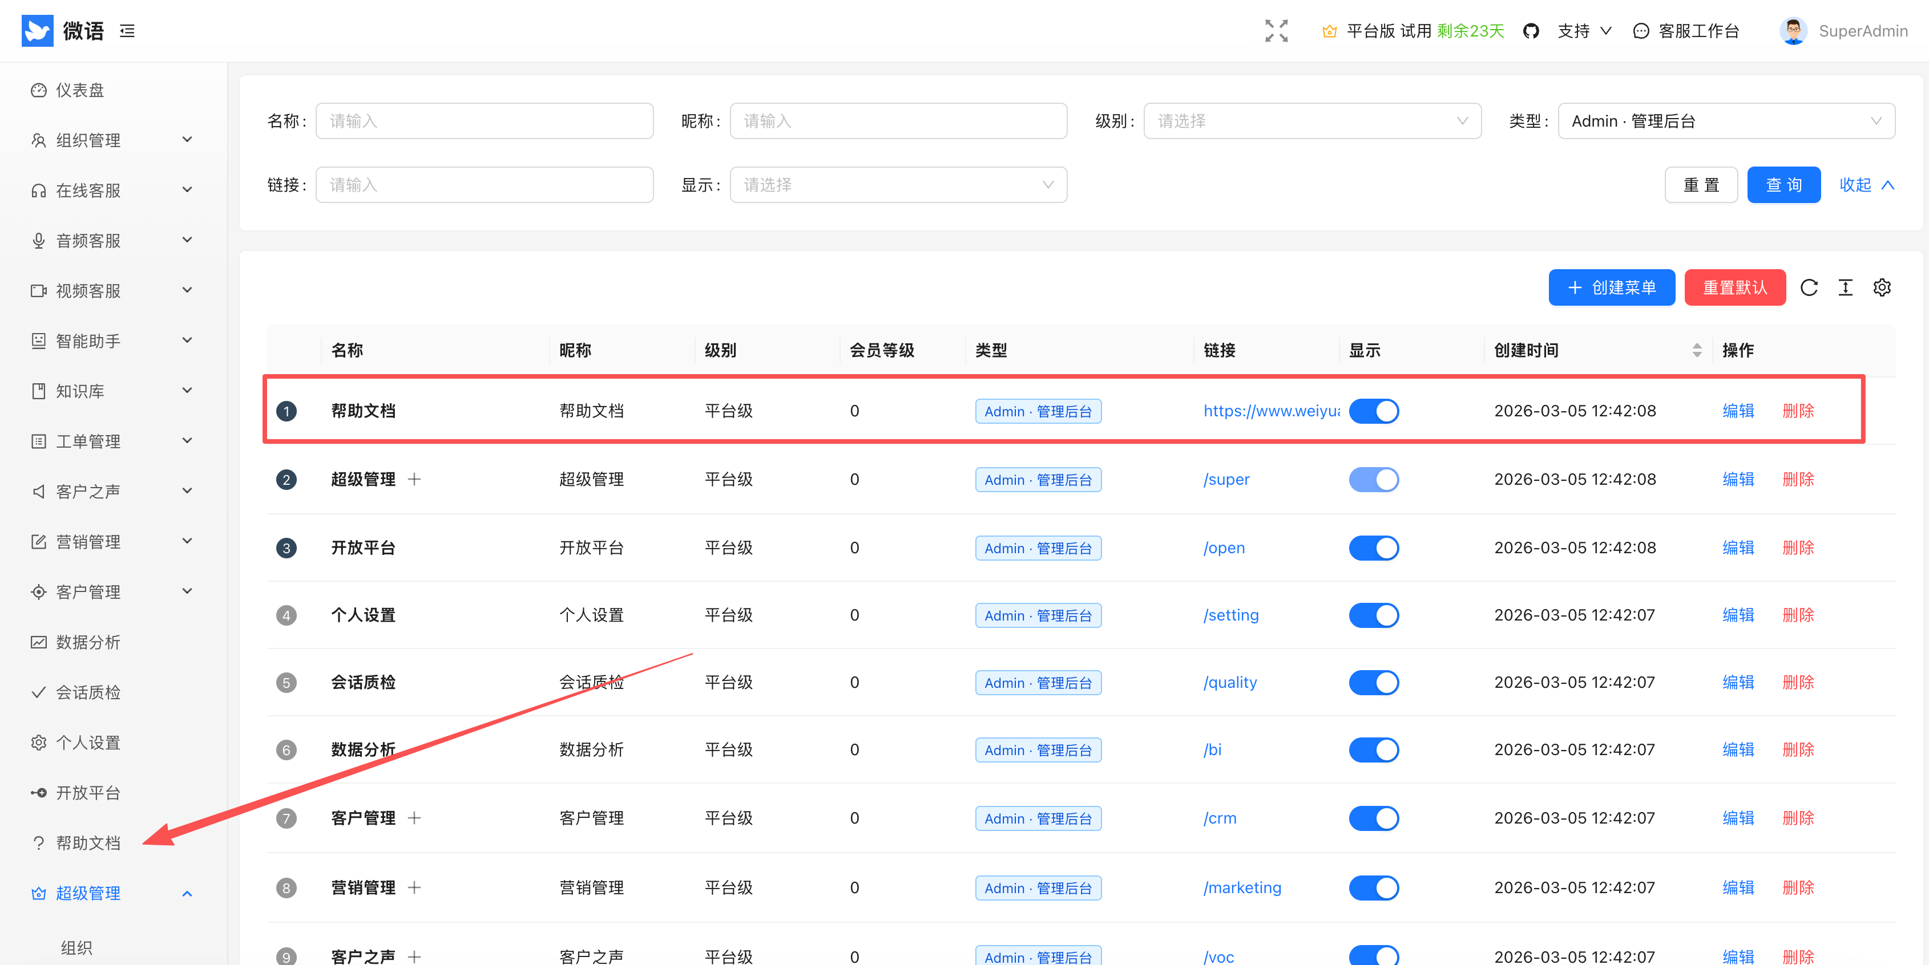Screen dimensions: 1929x965
Task: Focus the 名称 input field
Action: click(x=484, y=120)
